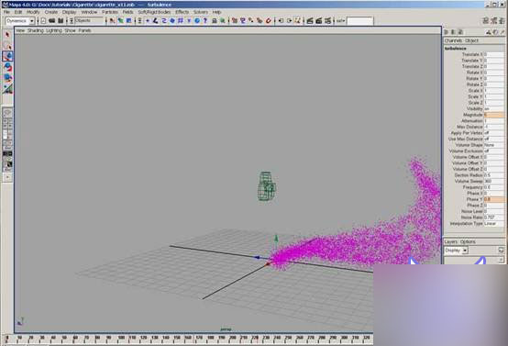
Task: Click the Use Max Distance value
Action: click(494, 139)
